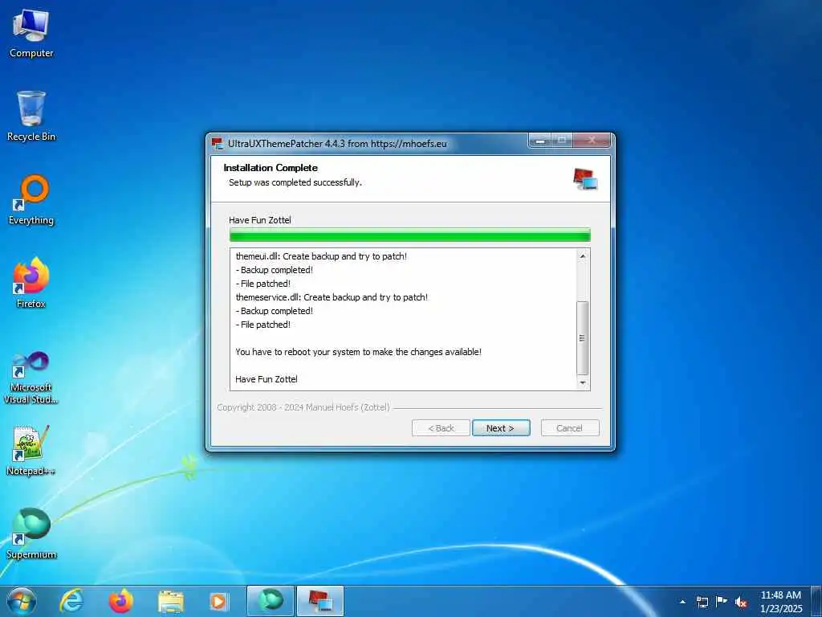Show hidden system tray icons arrow
The image size is (822, 617).
(682, 602)
